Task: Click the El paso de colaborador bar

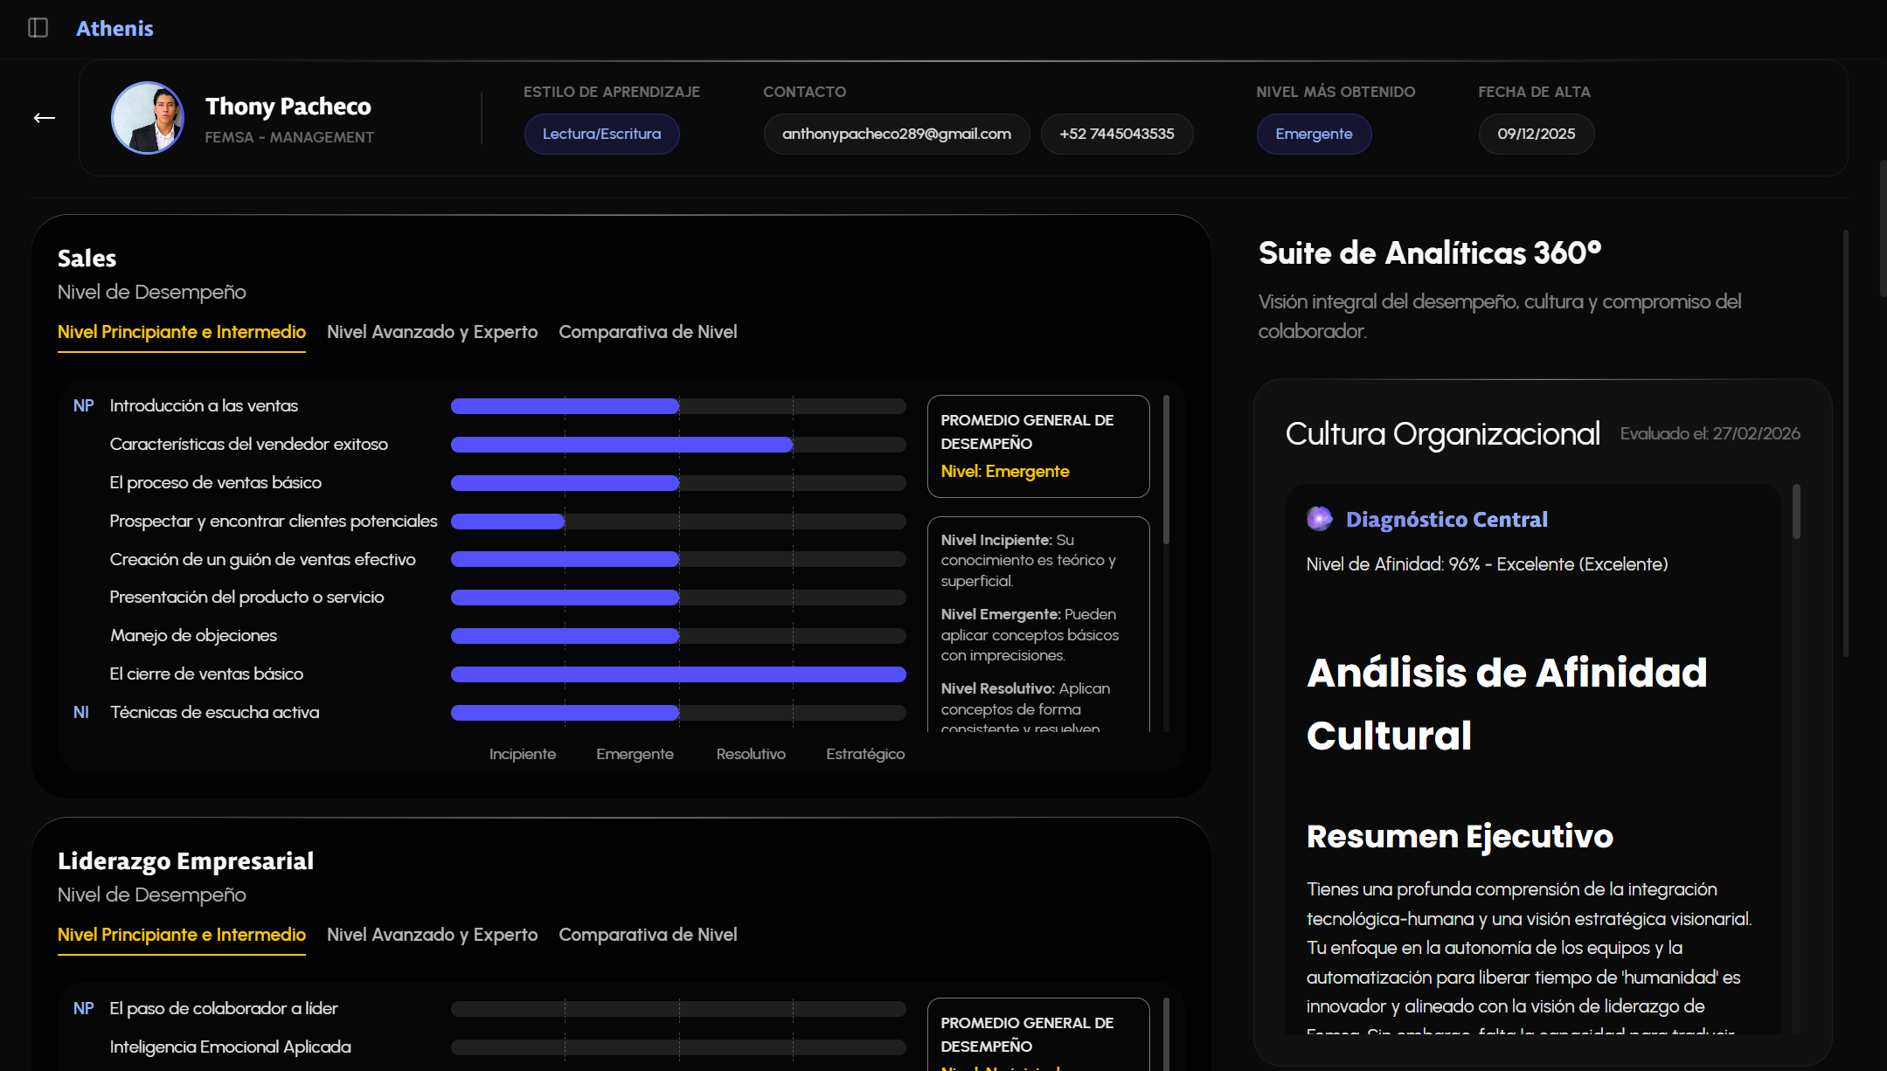Action: (x=678, y=1009)
